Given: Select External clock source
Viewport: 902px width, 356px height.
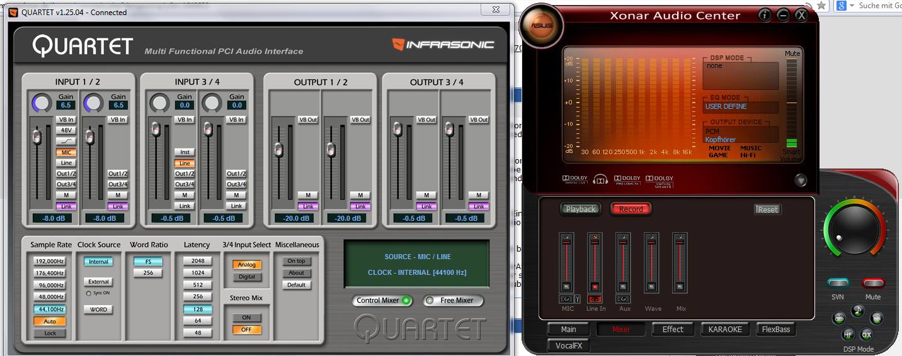Looking at the screenshot, I should pyautogui.click(x=98, y=282).
